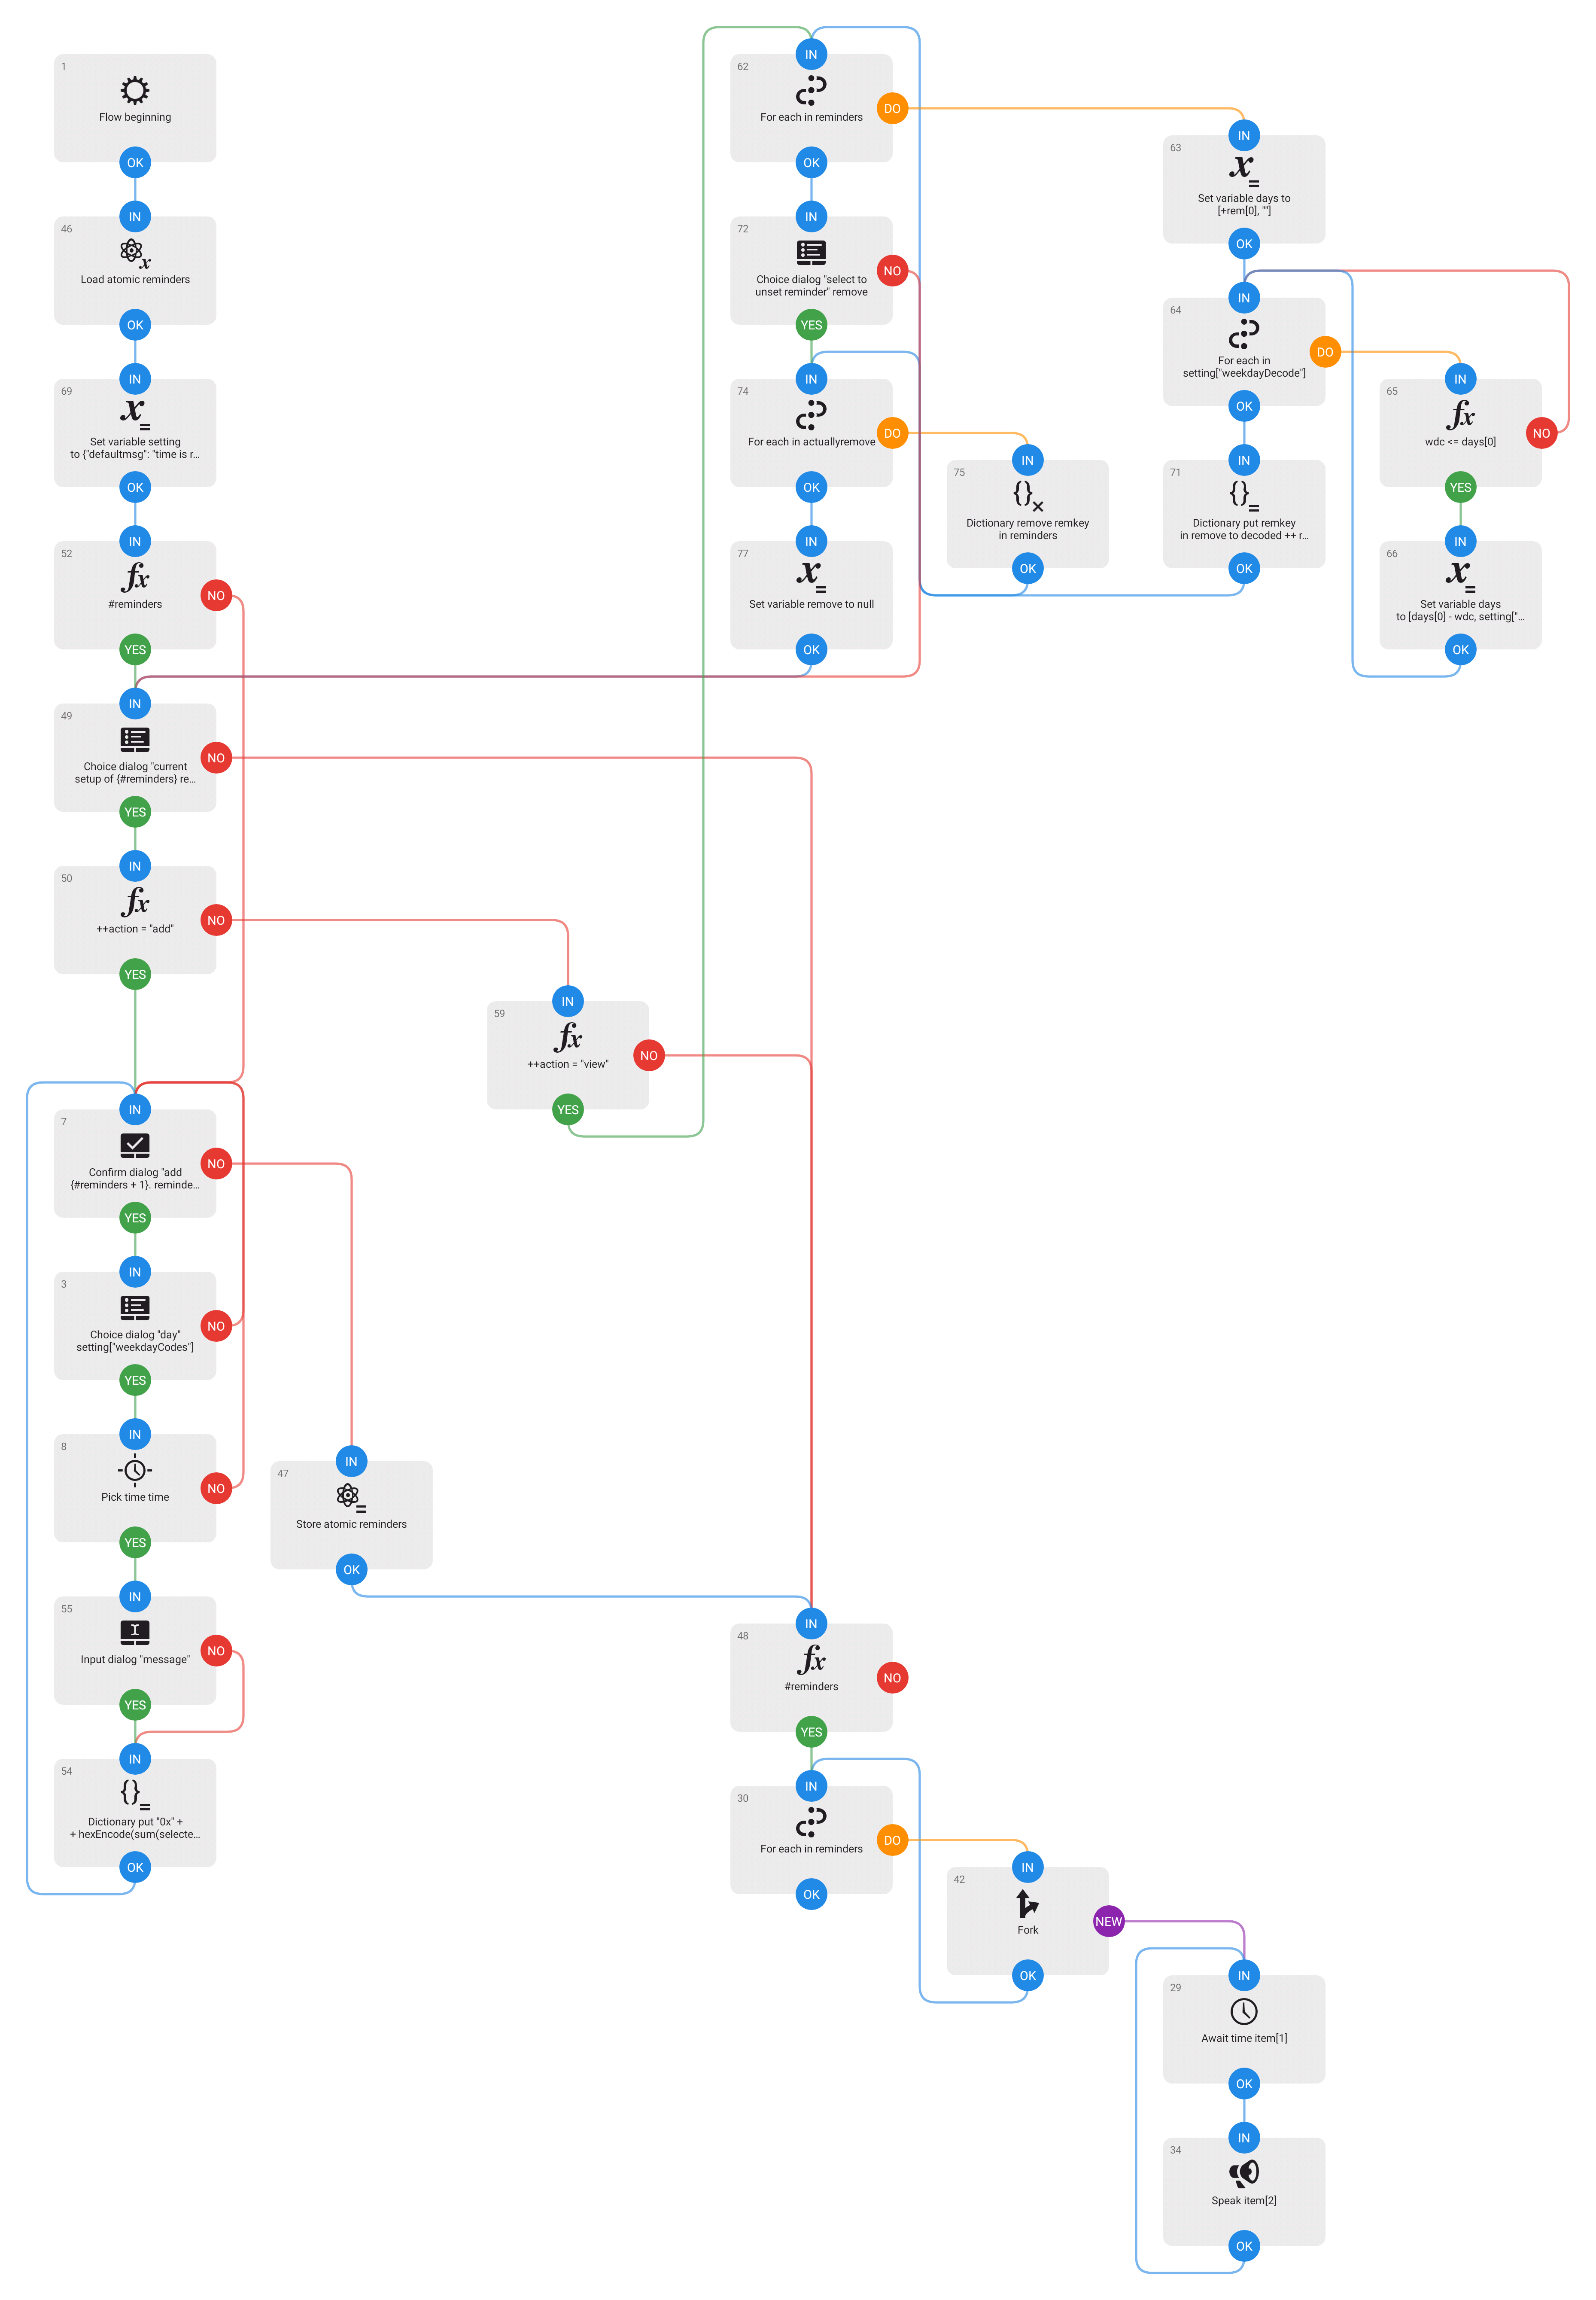Click the gear icon in Flow beginning block
The image size is (1596, 2300).
tap(135, 90)
